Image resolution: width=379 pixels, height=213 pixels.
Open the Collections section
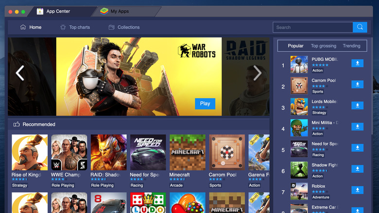(x=124, y=27)
